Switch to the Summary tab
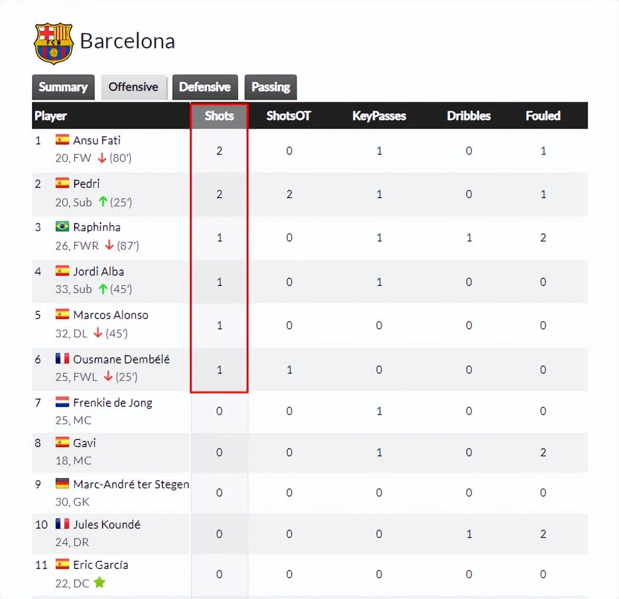This screenshot has width=619, height=599. [x=63, y=87]
